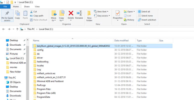Select the Cut scissors command
The image size is (194, 100).
tap(33, 12)
